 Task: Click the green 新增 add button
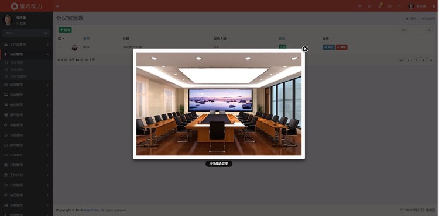(x=65, y=30)
